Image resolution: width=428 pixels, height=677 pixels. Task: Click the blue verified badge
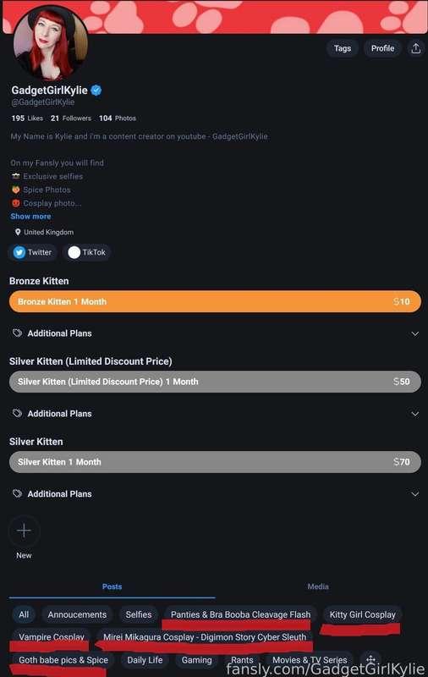click(96, 91)
